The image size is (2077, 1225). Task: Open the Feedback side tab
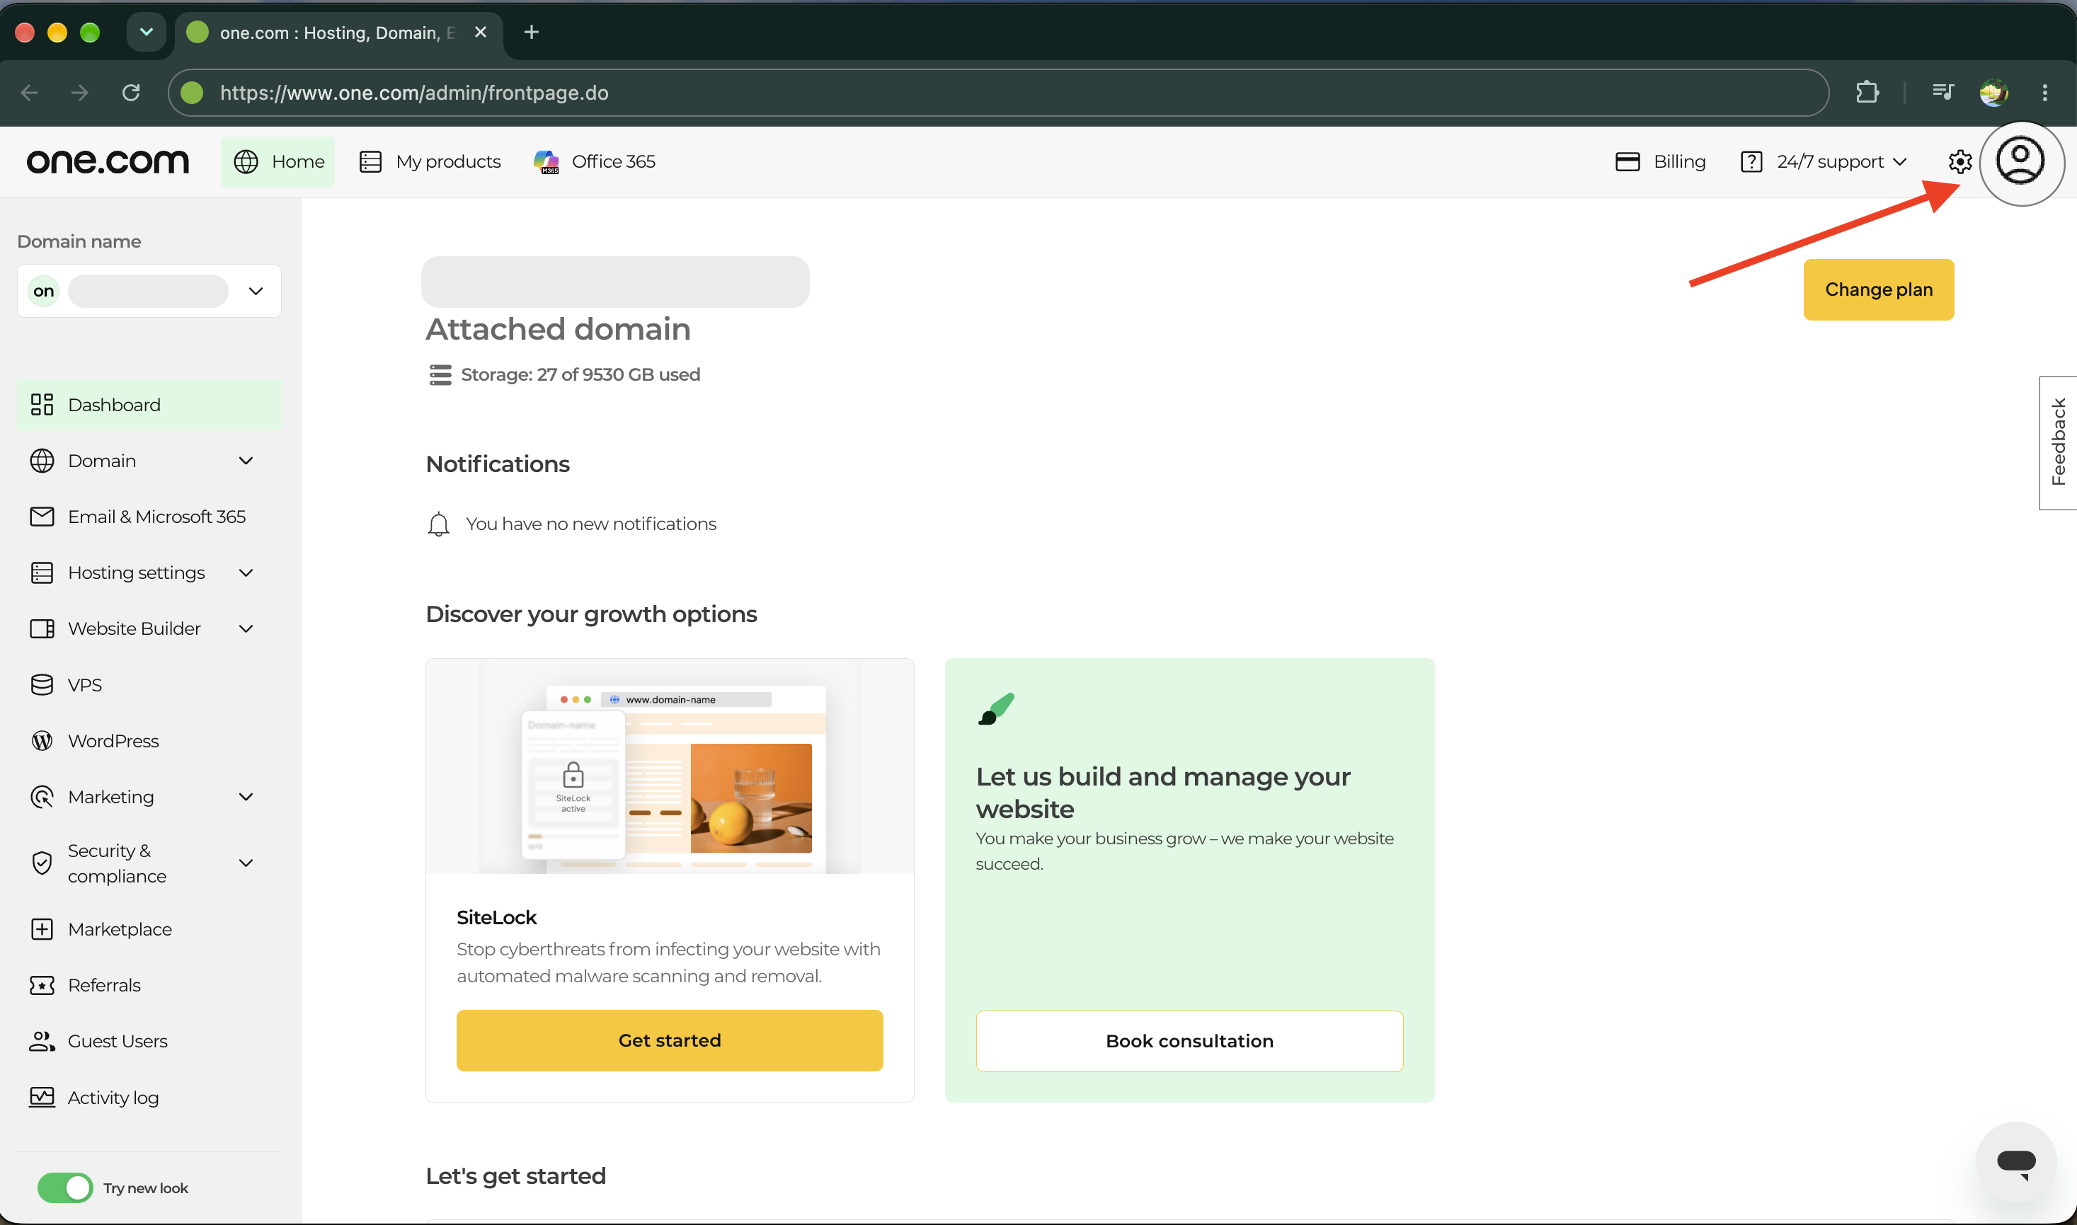tap(2058, 442)
